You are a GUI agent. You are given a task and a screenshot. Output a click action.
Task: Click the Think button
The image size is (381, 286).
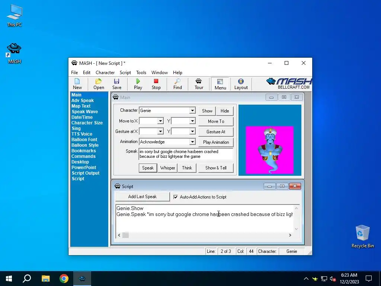[187, 168]
